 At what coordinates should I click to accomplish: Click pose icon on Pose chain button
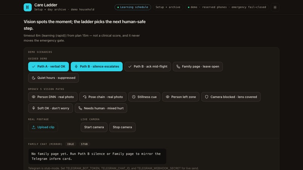(85, 97)
